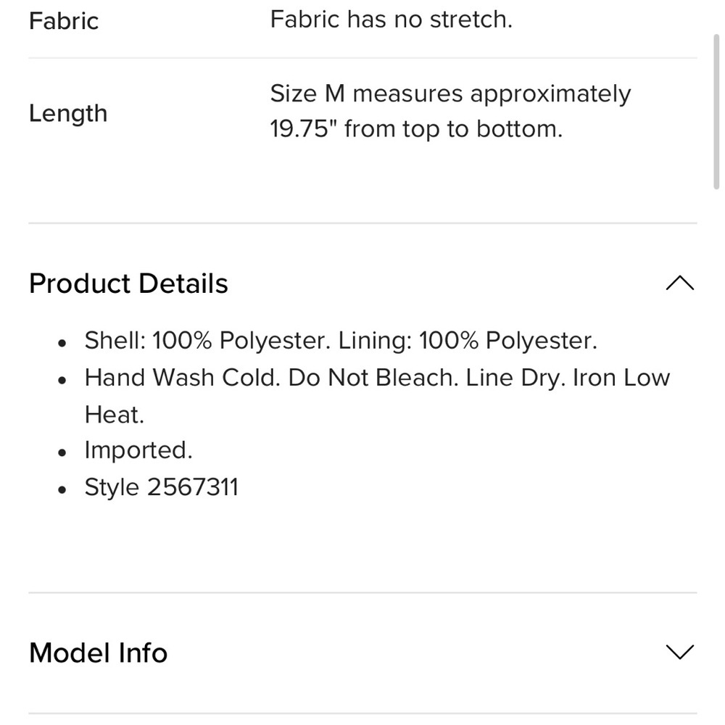This screenshot has height=725, width=725.
Task: Click the Lining: 100% Polyester text
Action: click(x=468, y=341)
